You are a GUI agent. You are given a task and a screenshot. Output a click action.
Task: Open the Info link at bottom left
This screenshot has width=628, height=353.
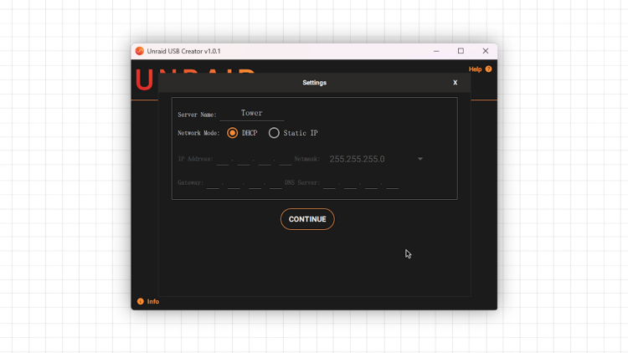click(153, 301)
